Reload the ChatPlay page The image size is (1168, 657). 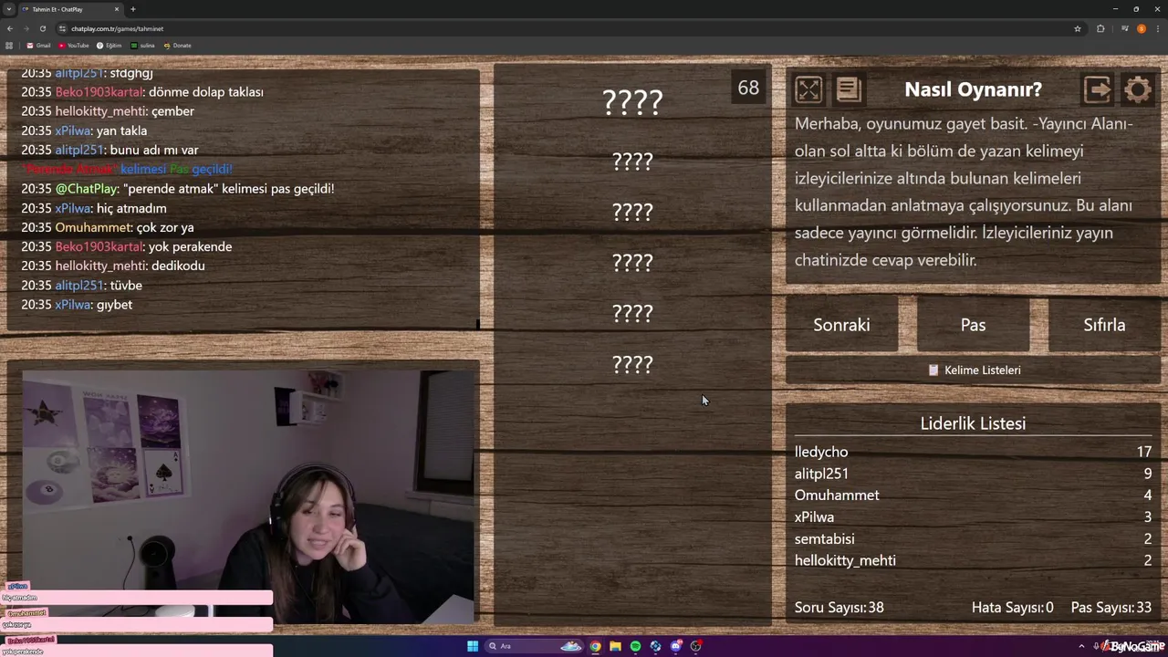click(42, 28)
